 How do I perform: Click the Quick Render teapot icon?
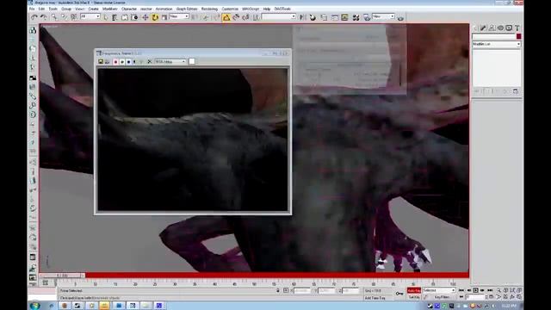pyautogui.click(x=400, y=17)
